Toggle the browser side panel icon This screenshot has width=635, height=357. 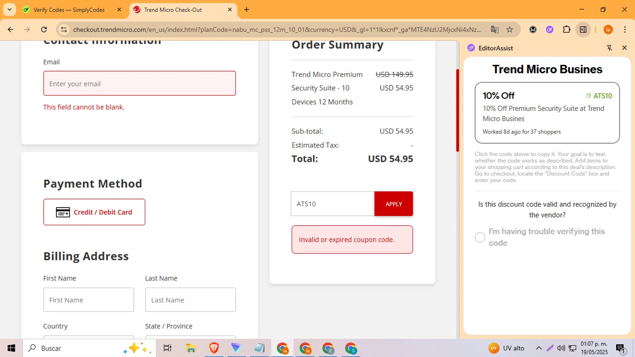tap(583, 30)
